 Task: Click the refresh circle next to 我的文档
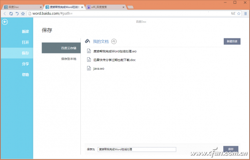point(114,41)
